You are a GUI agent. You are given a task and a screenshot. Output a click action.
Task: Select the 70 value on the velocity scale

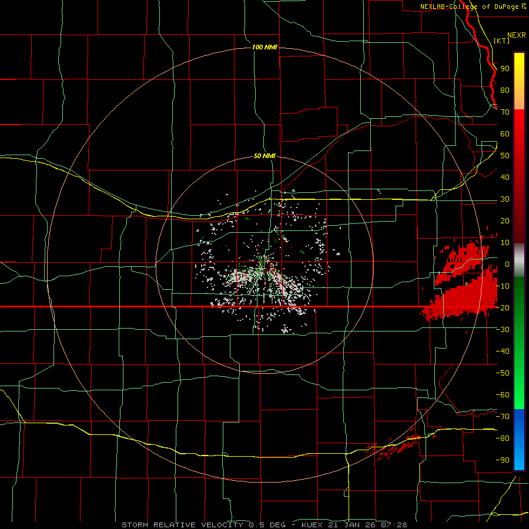pyautogui.click(x=505, y=112)
